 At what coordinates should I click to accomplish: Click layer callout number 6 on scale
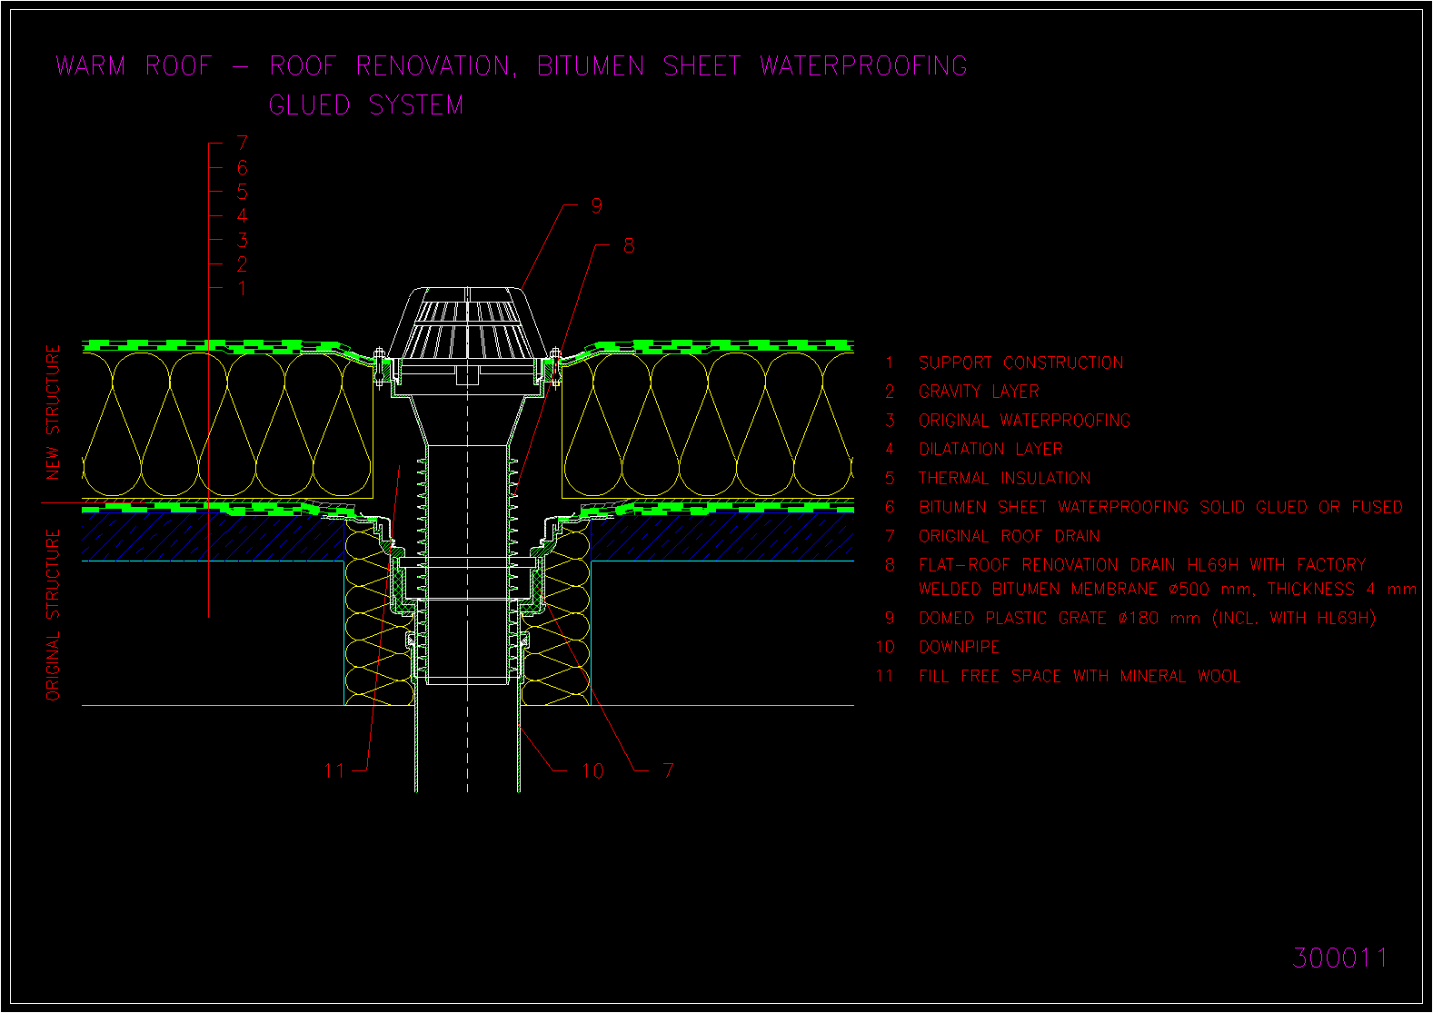(x=242, y=168)
